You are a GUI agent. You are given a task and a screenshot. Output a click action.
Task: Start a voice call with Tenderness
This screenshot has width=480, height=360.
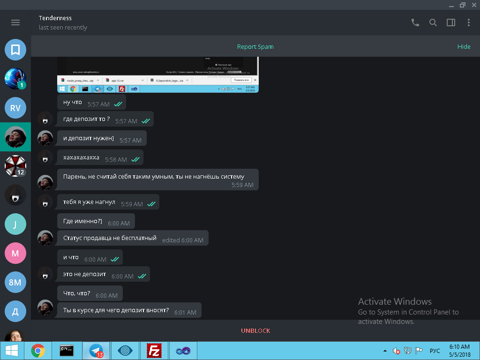pyautogui.click(x=415, y=22)
